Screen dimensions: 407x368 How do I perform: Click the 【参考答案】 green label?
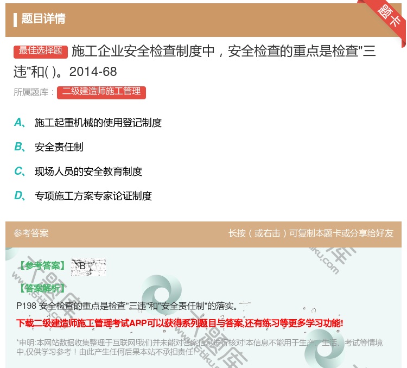pyautogui.click(x=42, y=265)
